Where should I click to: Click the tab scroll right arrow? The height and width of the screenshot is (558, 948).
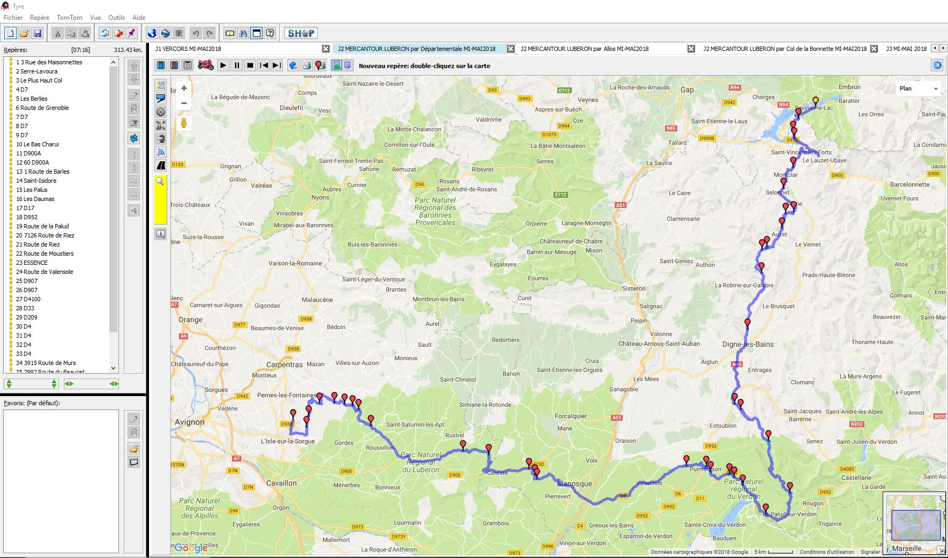pos(943,48)
